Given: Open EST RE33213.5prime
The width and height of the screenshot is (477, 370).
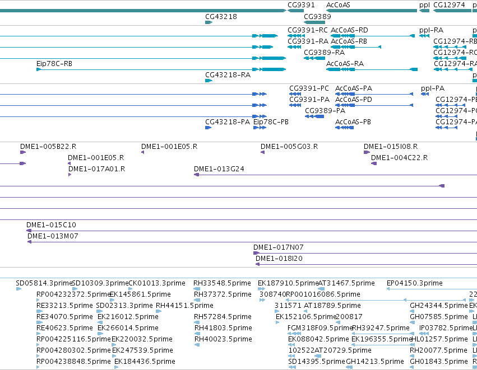Looking at the screenshot, I should coord(64,306).
